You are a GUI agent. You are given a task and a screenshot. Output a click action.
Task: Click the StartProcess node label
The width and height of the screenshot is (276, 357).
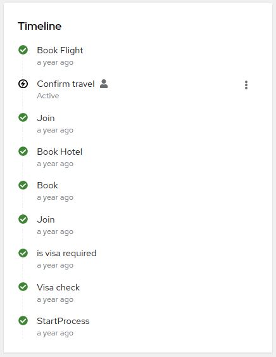[63, 321]
